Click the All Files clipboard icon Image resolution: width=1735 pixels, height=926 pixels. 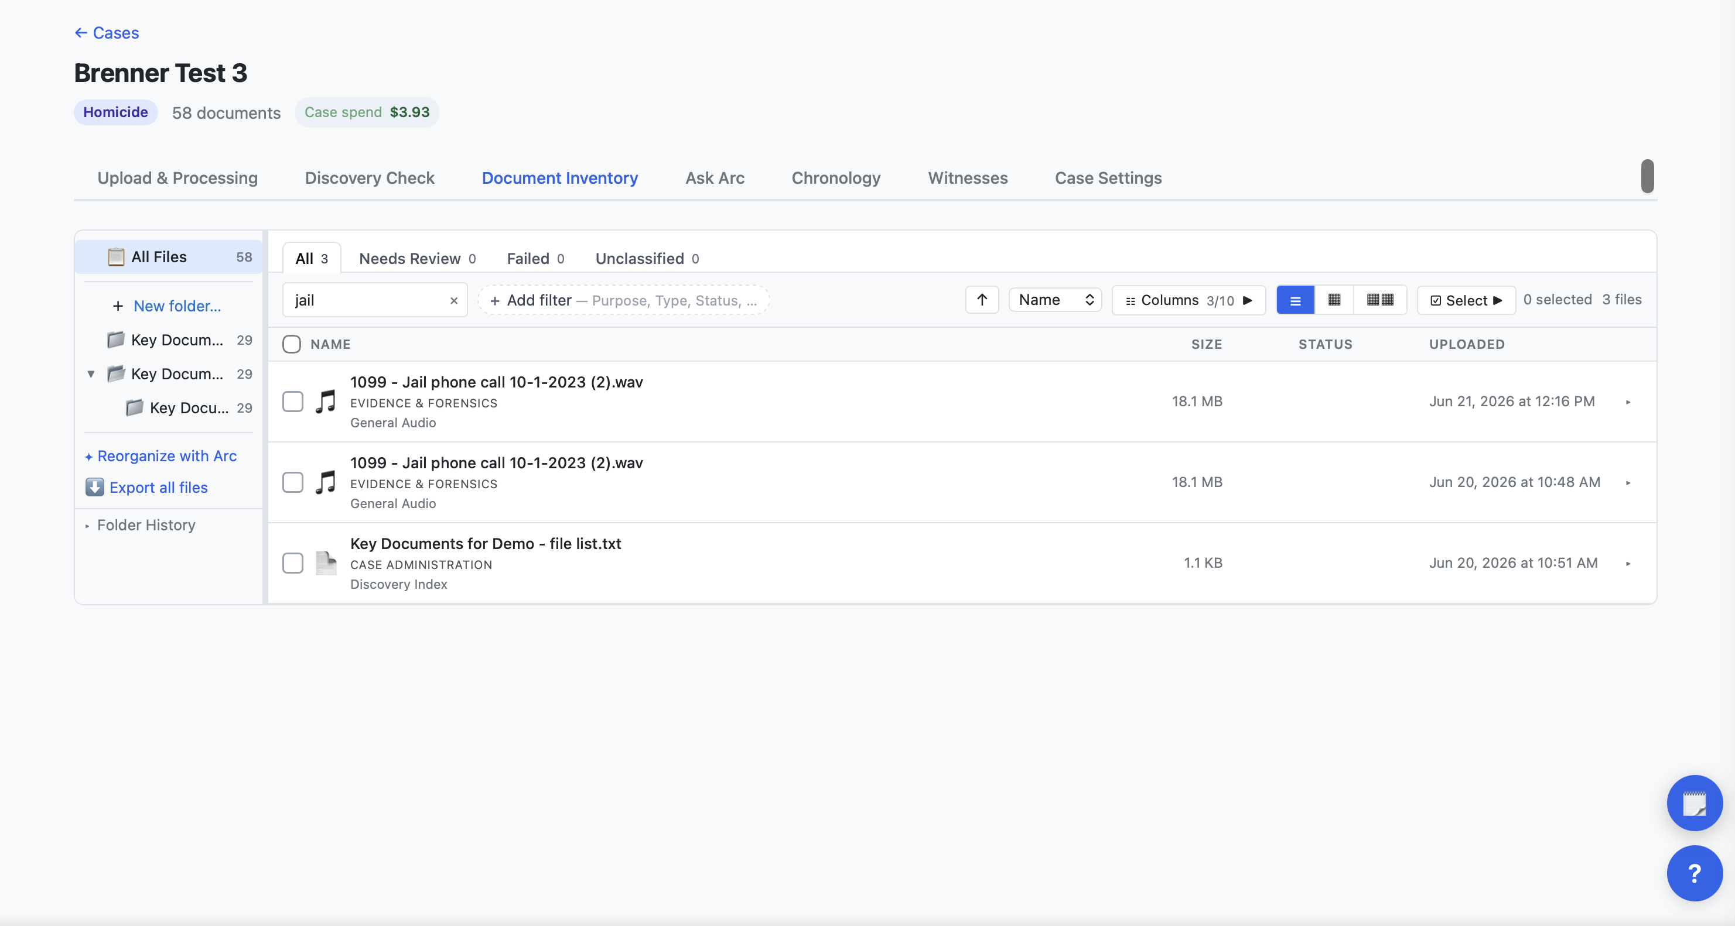pos(116,257)
